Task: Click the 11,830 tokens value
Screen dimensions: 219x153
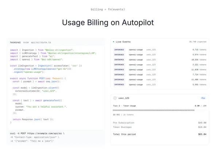Action: click(199, 70)
